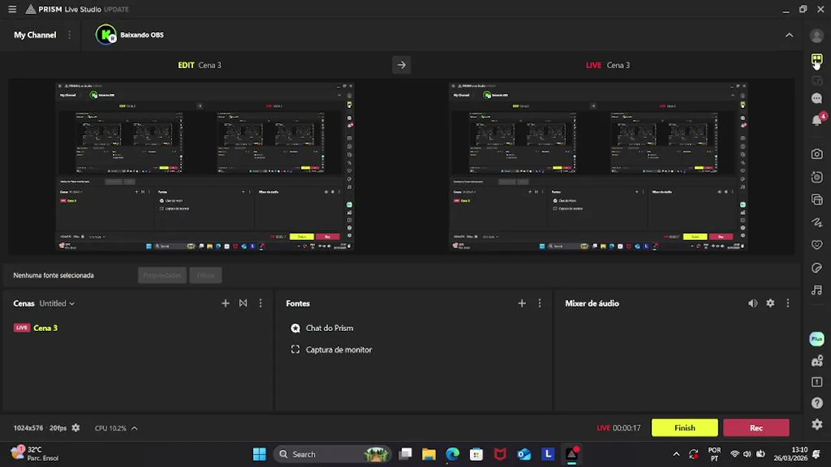Click the taskbar Search box
This screenshot has width=831, height=467.
[334, 454]
